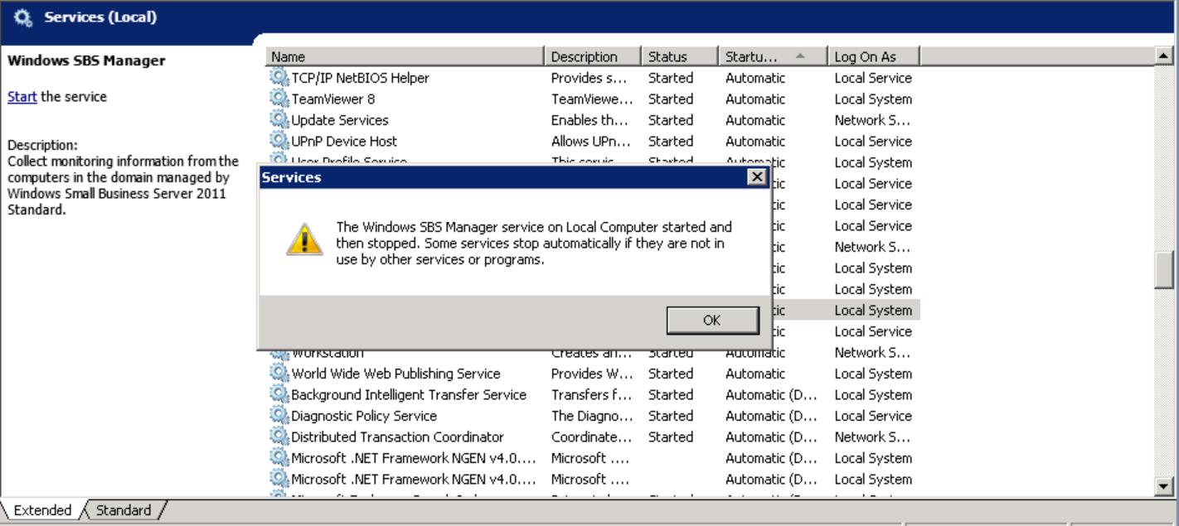Click the Start link to start Windows SBS Manager
Image resolution: width=1179 pixels, height=526 pixels.
click(21, 96)
